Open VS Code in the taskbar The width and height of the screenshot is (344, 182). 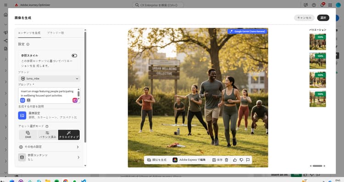(83, 181)
